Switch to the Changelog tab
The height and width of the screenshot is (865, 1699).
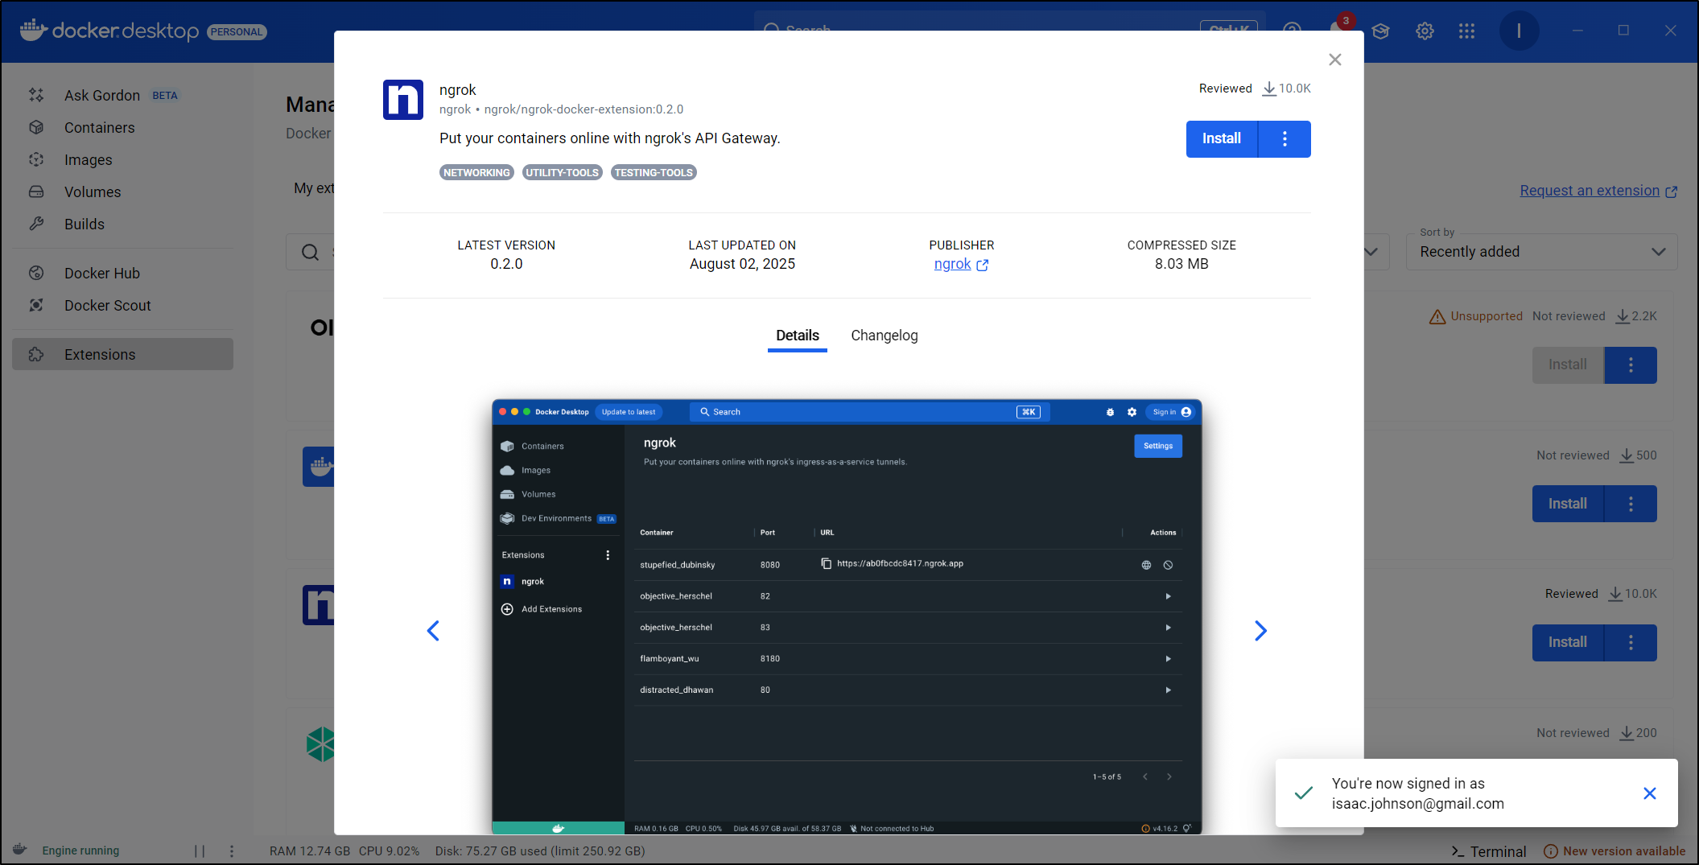(x=884, y=336)
